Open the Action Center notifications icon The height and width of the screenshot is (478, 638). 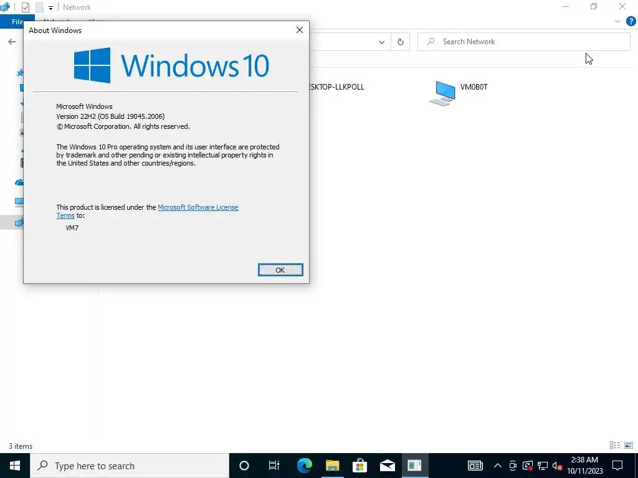coord(617,466)
